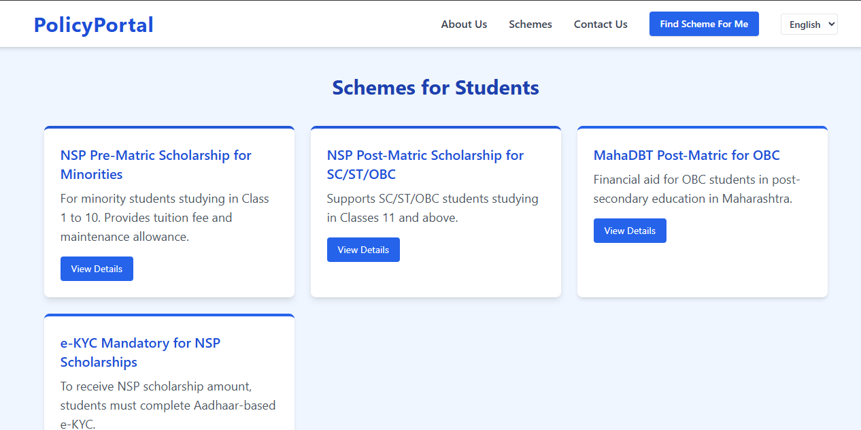This screenshot has width=861, height=430.
Task: Click the PolicyPortal logo
Action: click(94, 24)
